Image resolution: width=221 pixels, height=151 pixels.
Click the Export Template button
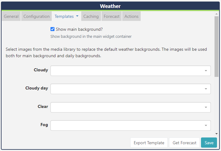tap(149, 143)
